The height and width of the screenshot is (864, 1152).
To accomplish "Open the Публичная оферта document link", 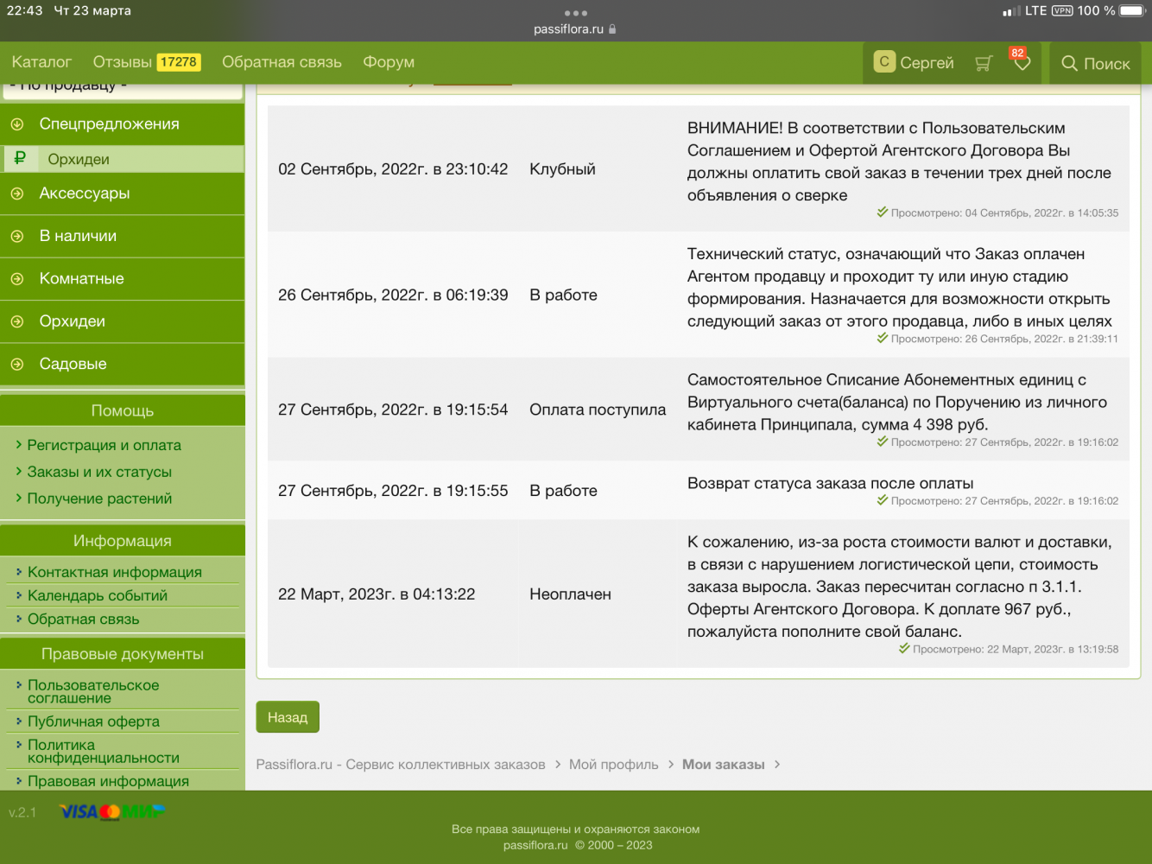I will 93,721.
